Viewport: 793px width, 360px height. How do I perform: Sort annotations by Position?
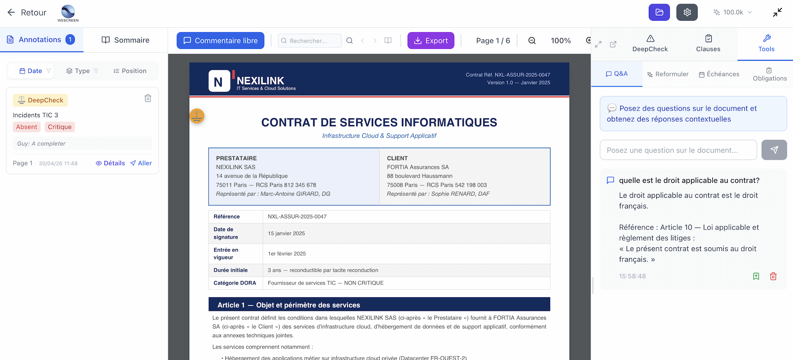pyautogui.click(x=130, y=71)
